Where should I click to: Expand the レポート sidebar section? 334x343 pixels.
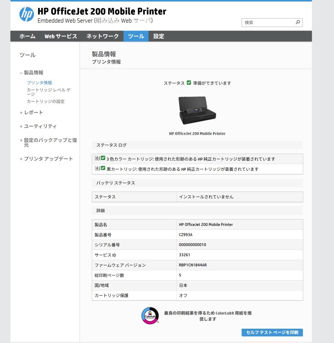point(31,113)
